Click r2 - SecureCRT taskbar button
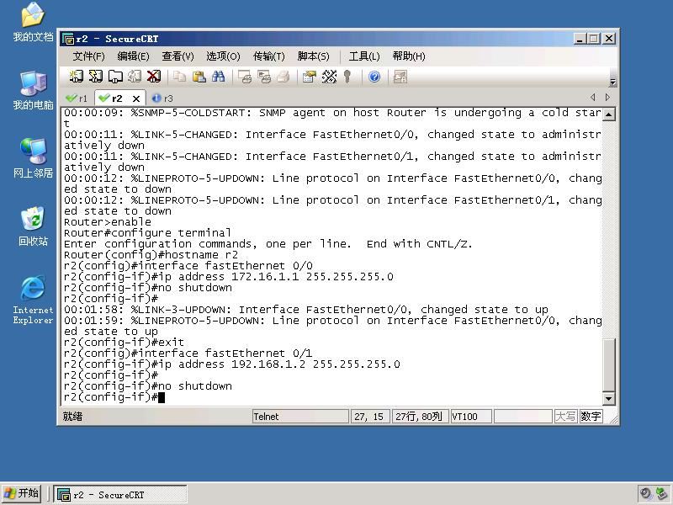 click(x=120, y=495)
